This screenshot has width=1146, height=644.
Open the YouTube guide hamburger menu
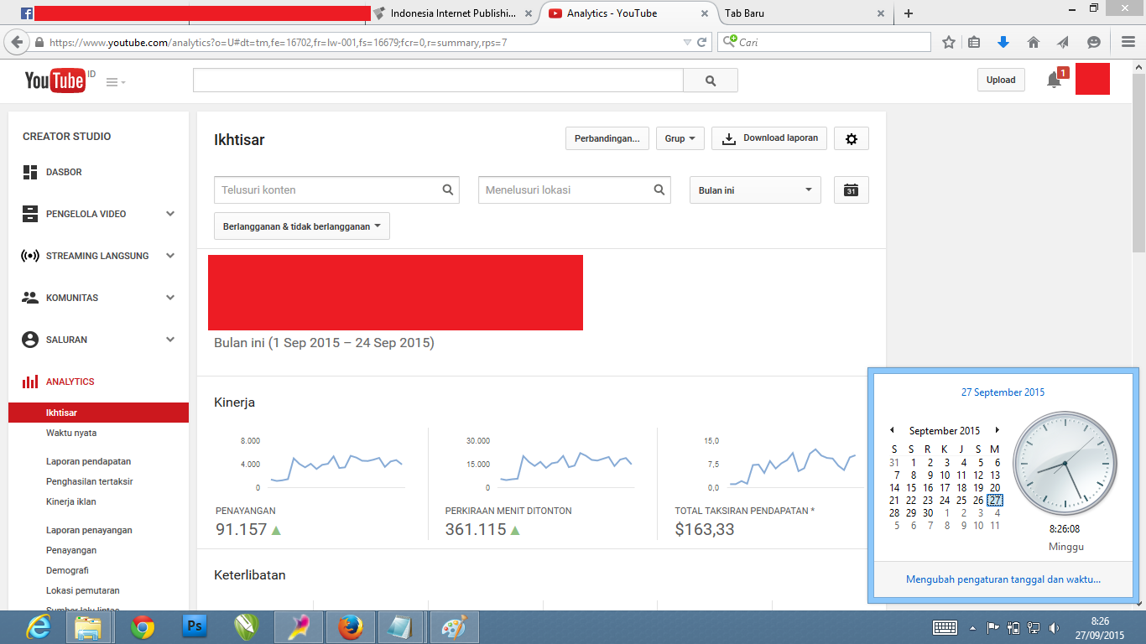(116, 82)
